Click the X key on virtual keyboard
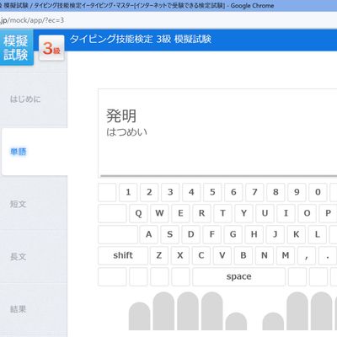This screenshot has height=337, width=337. pyautogui.click(x=180, y=255)
